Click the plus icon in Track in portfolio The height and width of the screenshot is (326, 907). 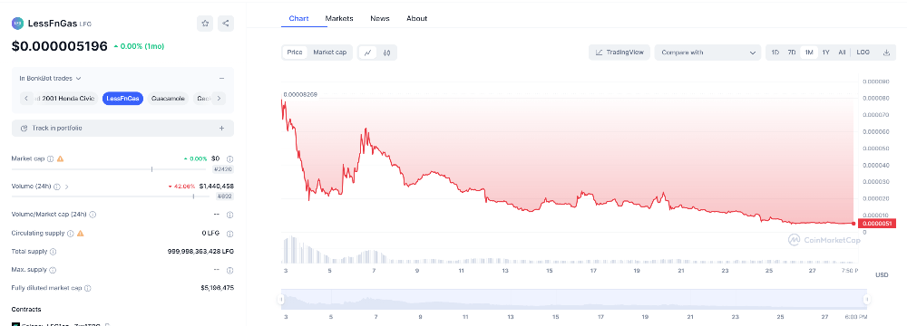click(222, 129)
